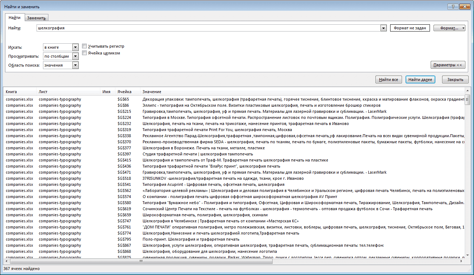Select the 'Бумажное небо' result row
The width and height of the screenshot is (474, 275).
[234, 203]
